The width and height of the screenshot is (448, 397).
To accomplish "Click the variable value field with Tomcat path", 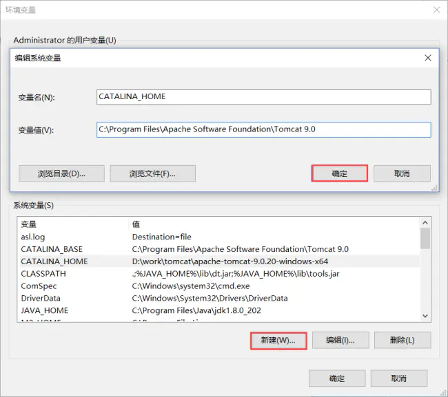I will click(x=264, y=130).
